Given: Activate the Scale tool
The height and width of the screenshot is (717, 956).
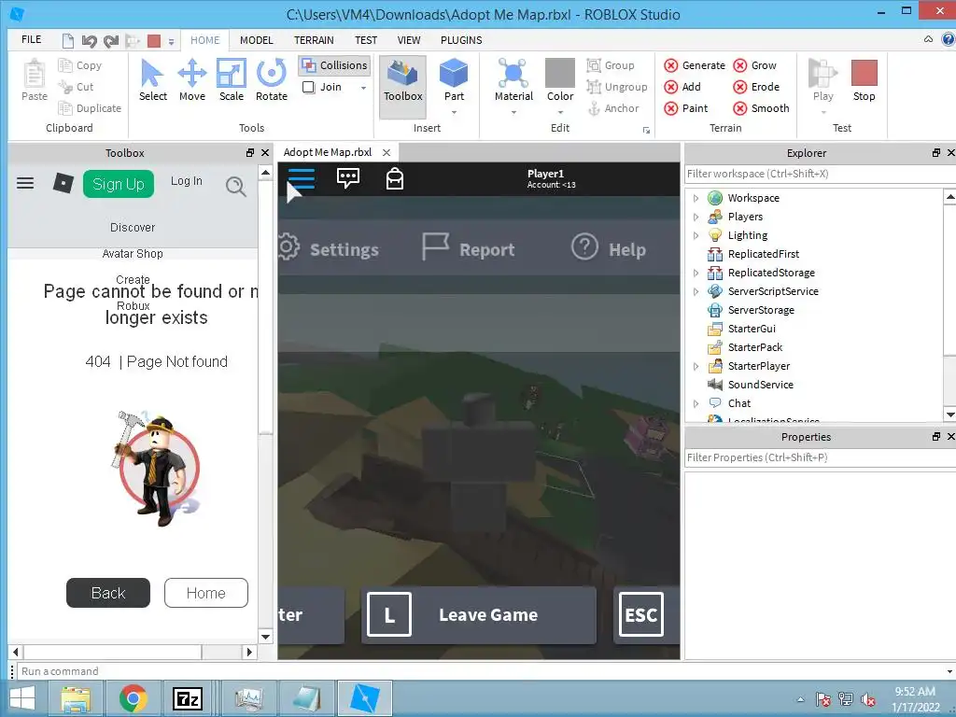Looking at the screenshot, I should (x=232, y=80).
